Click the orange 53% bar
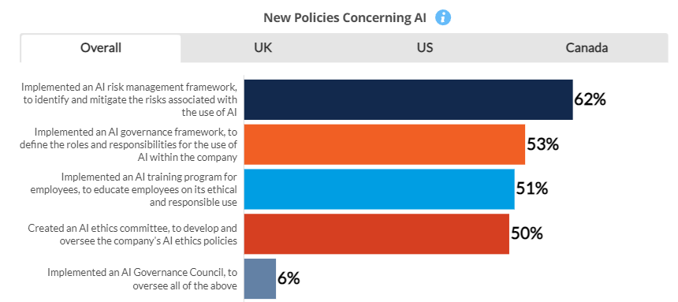 click(385, 144)
